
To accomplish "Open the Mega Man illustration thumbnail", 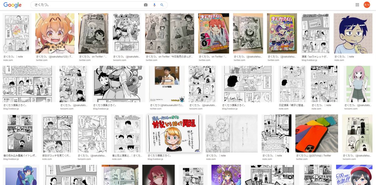I will pos(21,175).
